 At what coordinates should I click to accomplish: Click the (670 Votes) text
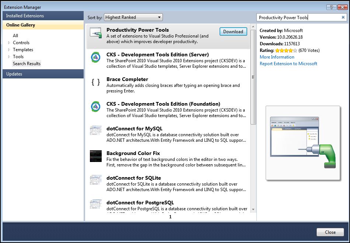pyautogui.click(x=309, y=50)
